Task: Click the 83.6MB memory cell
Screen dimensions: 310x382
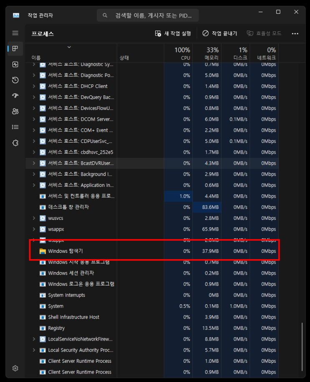Action: [x=207, y=207]
